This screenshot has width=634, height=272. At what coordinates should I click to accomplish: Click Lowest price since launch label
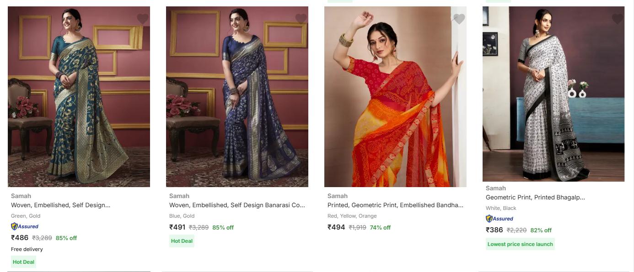(520, 244)
